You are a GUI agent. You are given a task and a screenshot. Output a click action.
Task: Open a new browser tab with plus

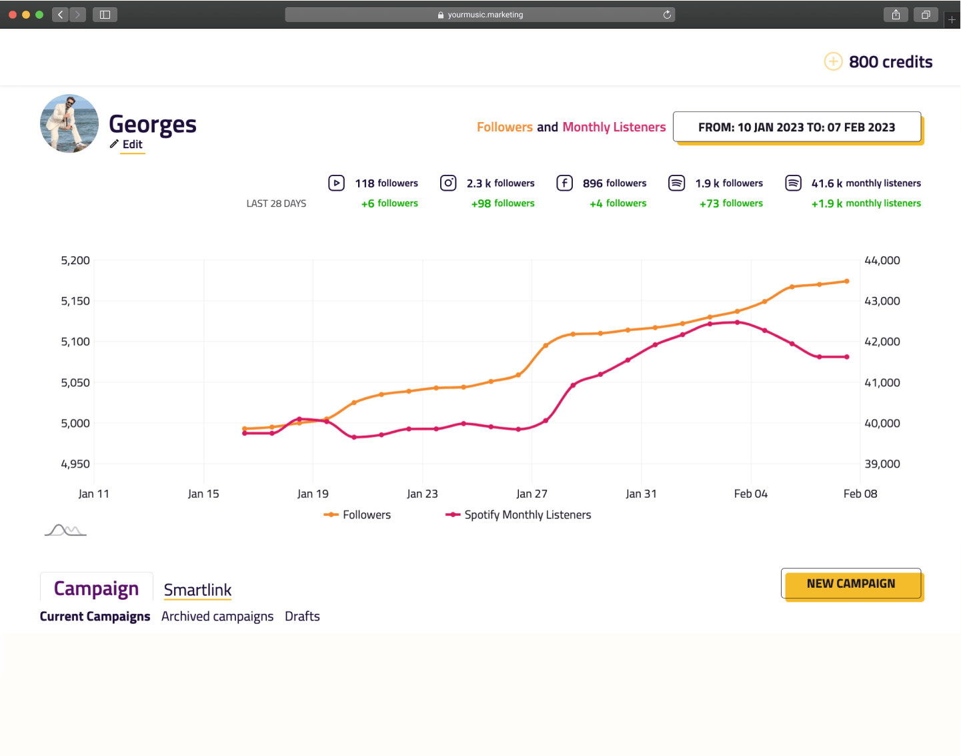click(x=952, y=19)
